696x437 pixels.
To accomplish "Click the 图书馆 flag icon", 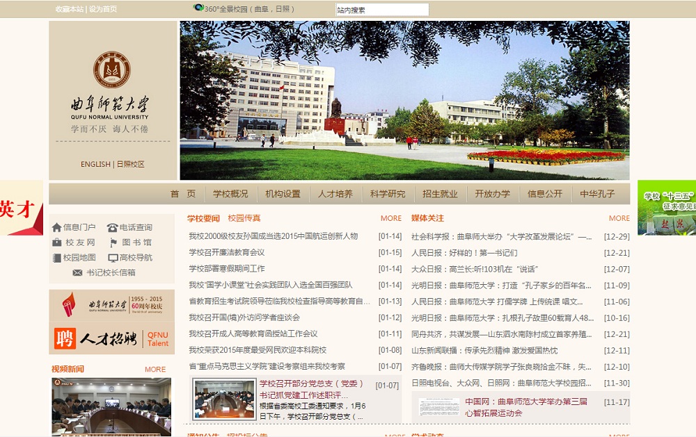I will coord(113,242).
